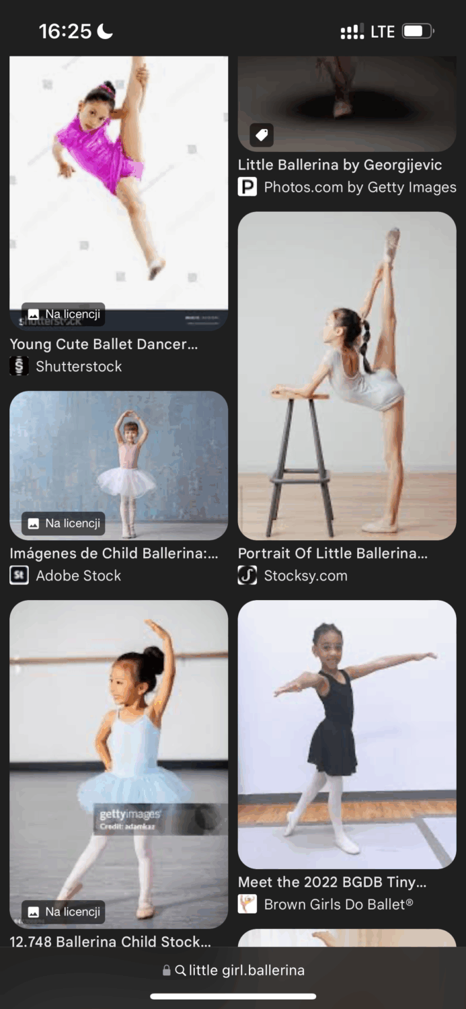The image size is (466, 1009).
Task: Tap the battery indicator in status bar
Action: point(418,31)
